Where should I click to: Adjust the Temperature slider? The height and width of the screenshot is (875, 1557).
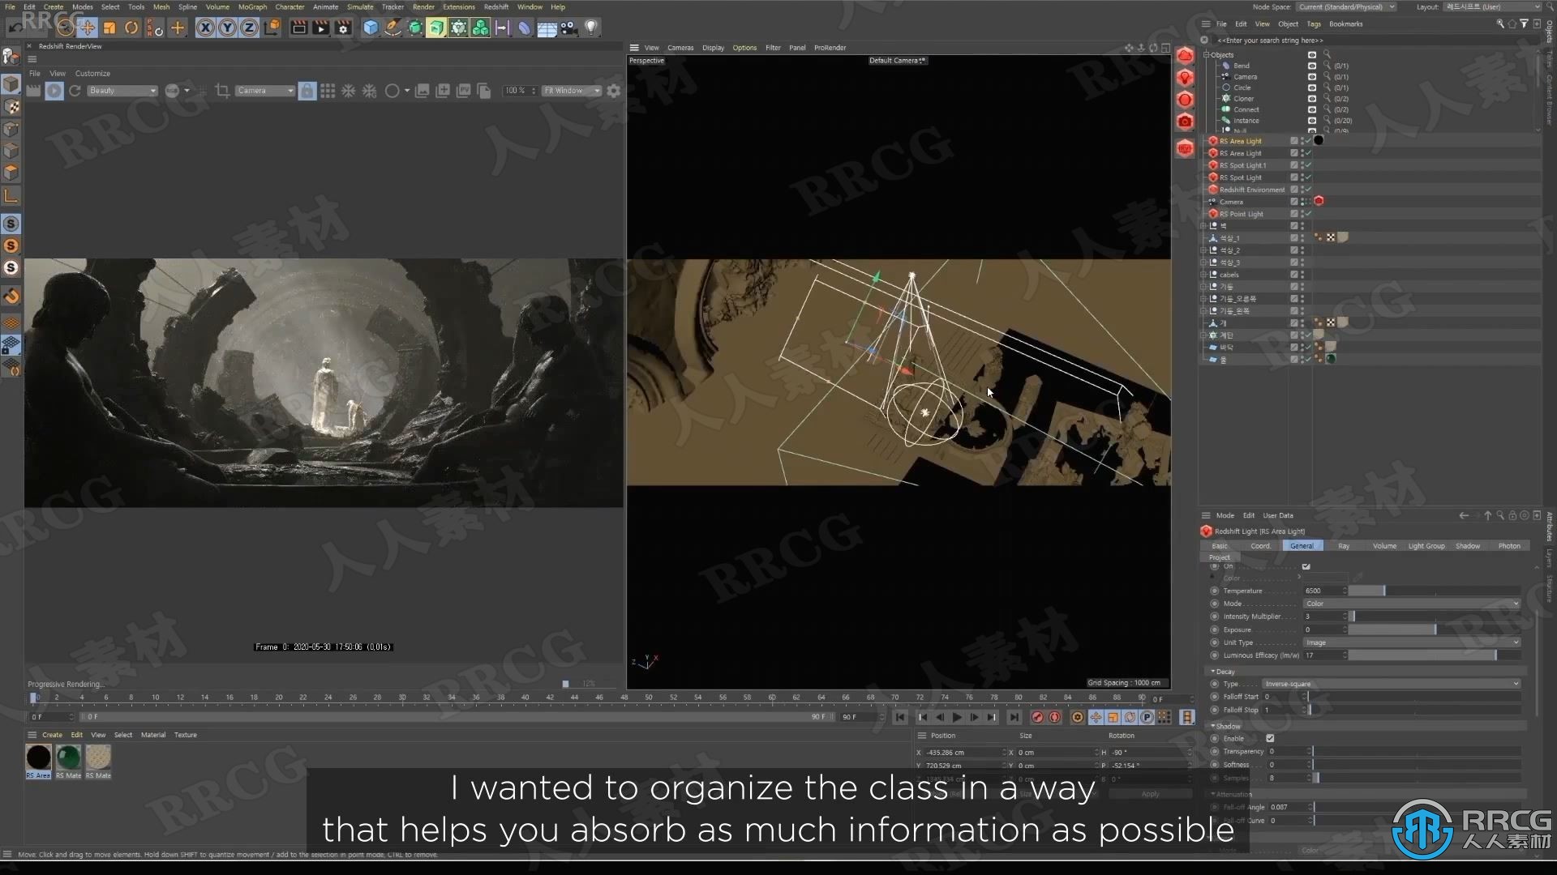pos(1435,591)
